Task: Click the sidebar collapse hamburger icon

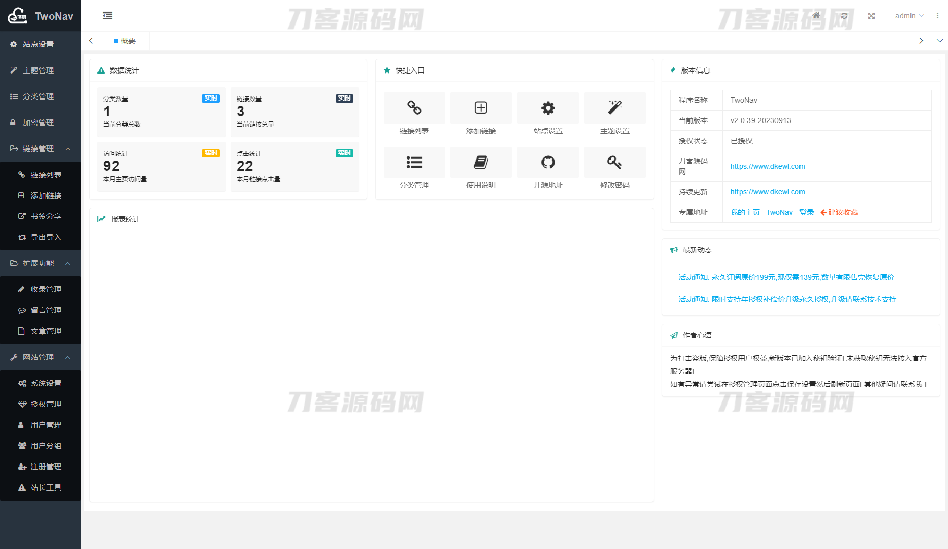Action: point(107,16)
